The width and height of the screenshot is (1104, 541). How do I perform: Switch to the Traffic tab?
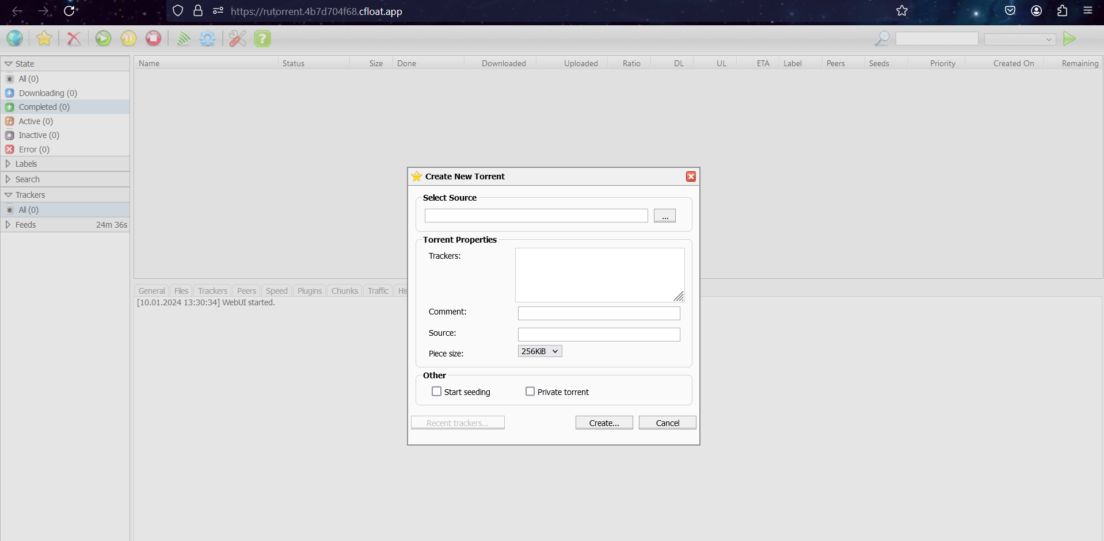click(x=378, y=291)
